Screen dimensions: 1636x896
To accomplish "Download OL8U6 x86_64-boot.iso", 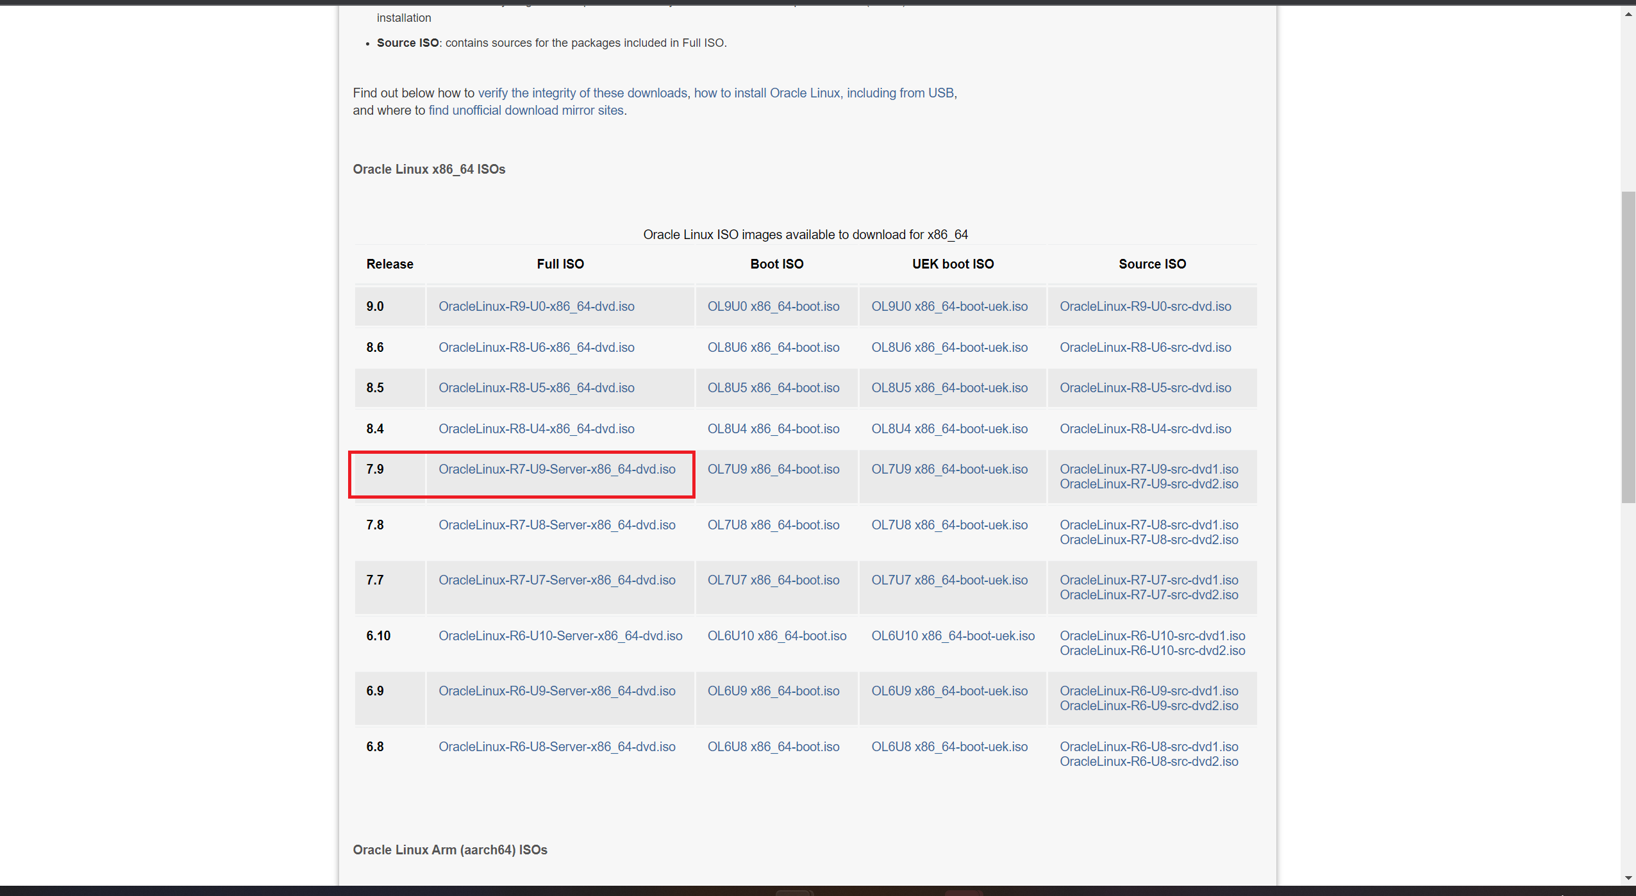I will pyautogui.click(x=773, y=347).
